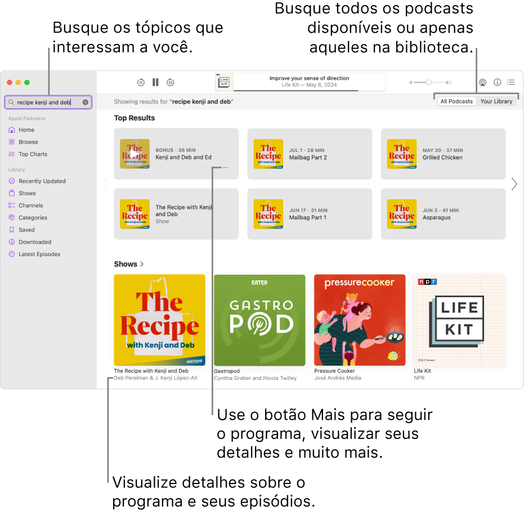Open the Mailbag Part 2 episode
The height and width of the screenshot is (515, 524).
point(310,154)
